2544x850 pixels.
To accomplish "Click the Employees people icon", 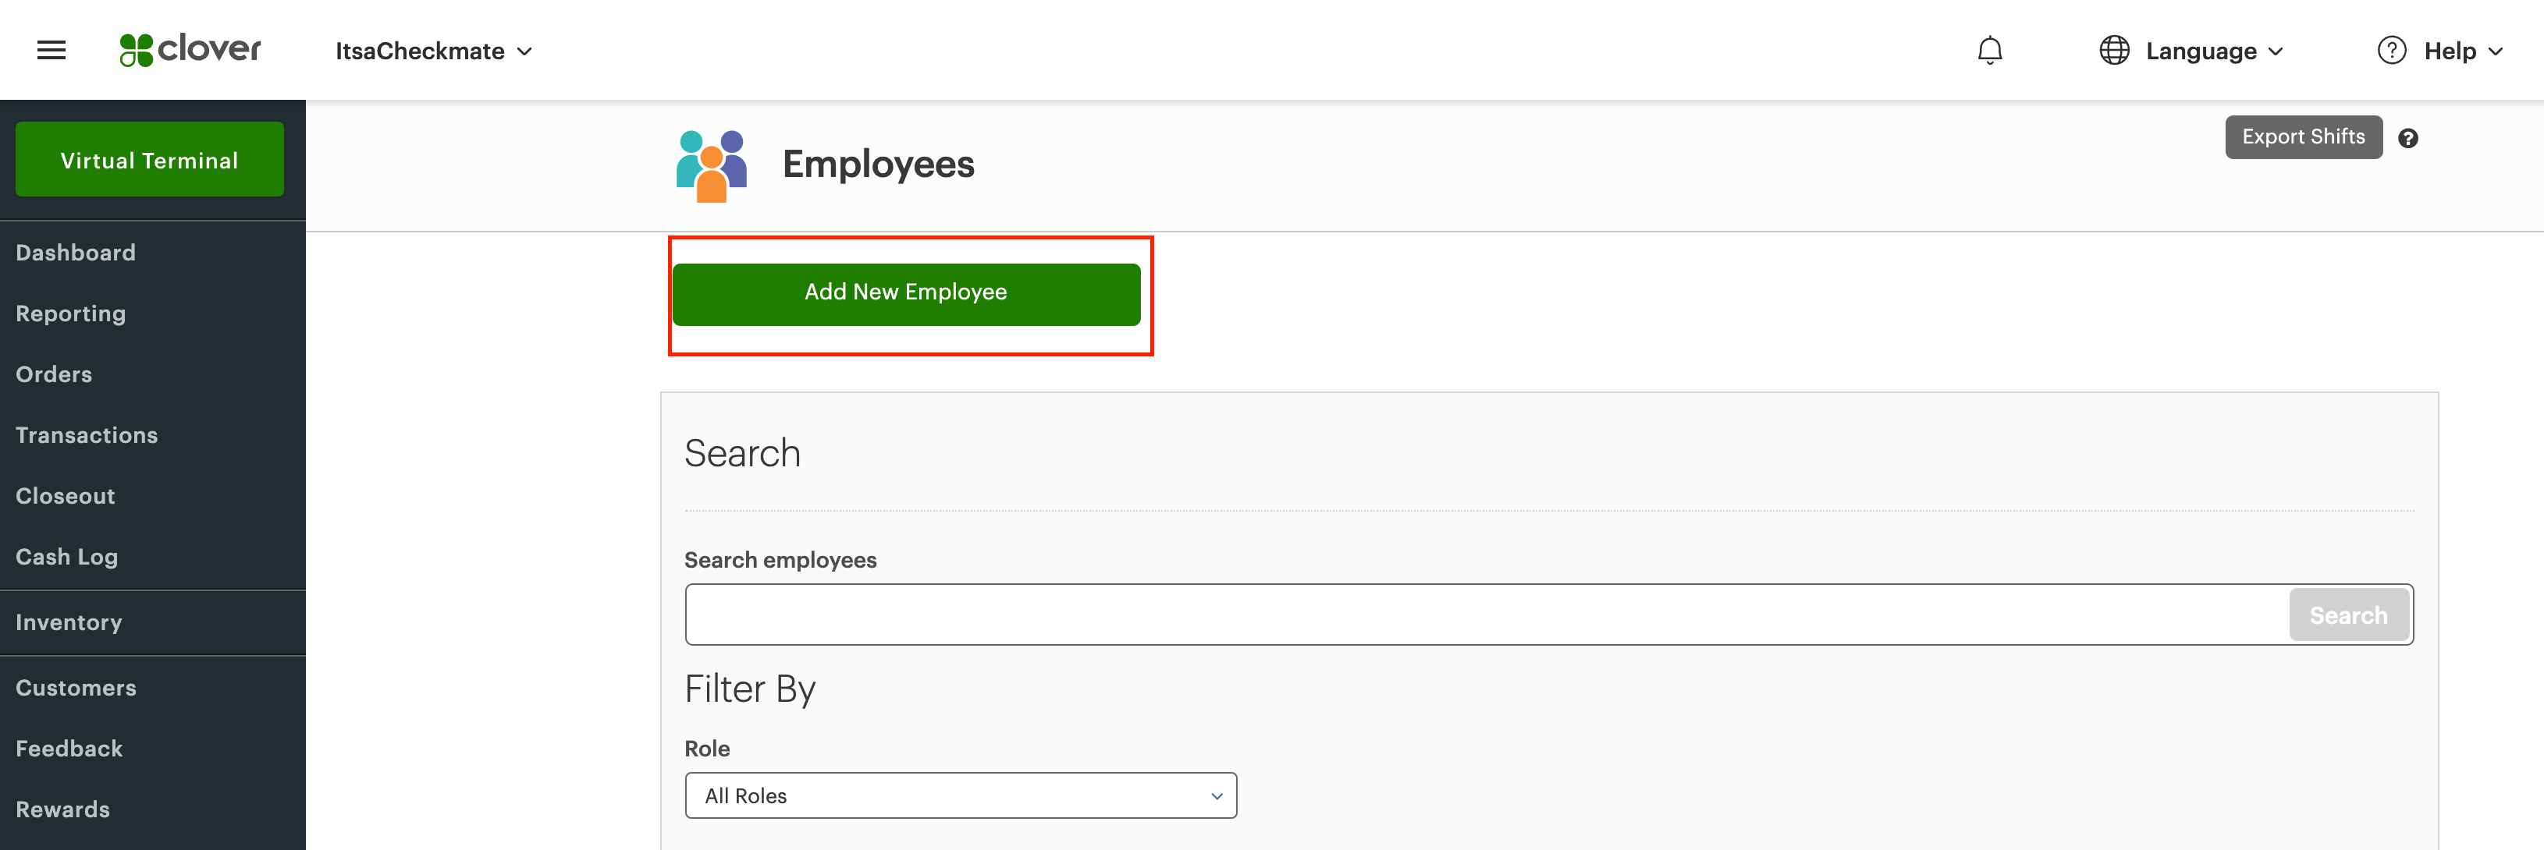I will pos(710,164).
